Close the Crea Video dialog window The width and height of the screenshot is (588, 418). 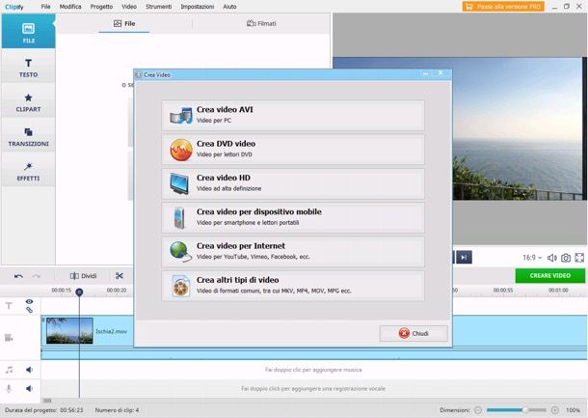coord(441,73)
